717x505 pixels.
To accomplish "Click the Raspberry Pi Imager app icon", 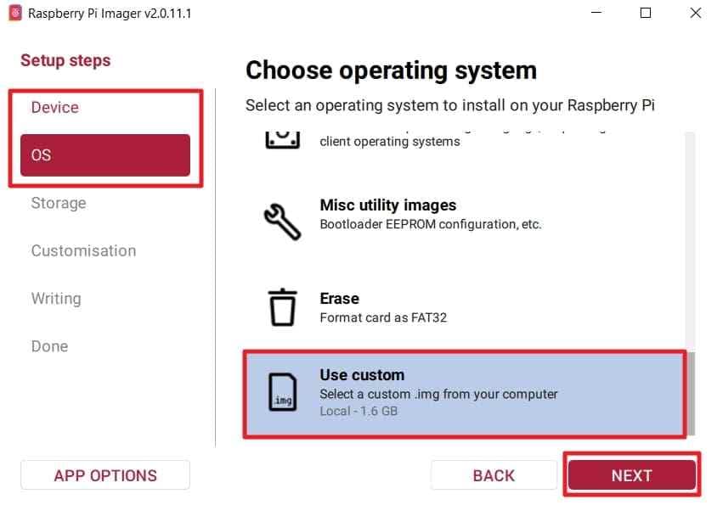I will point(15,13).
